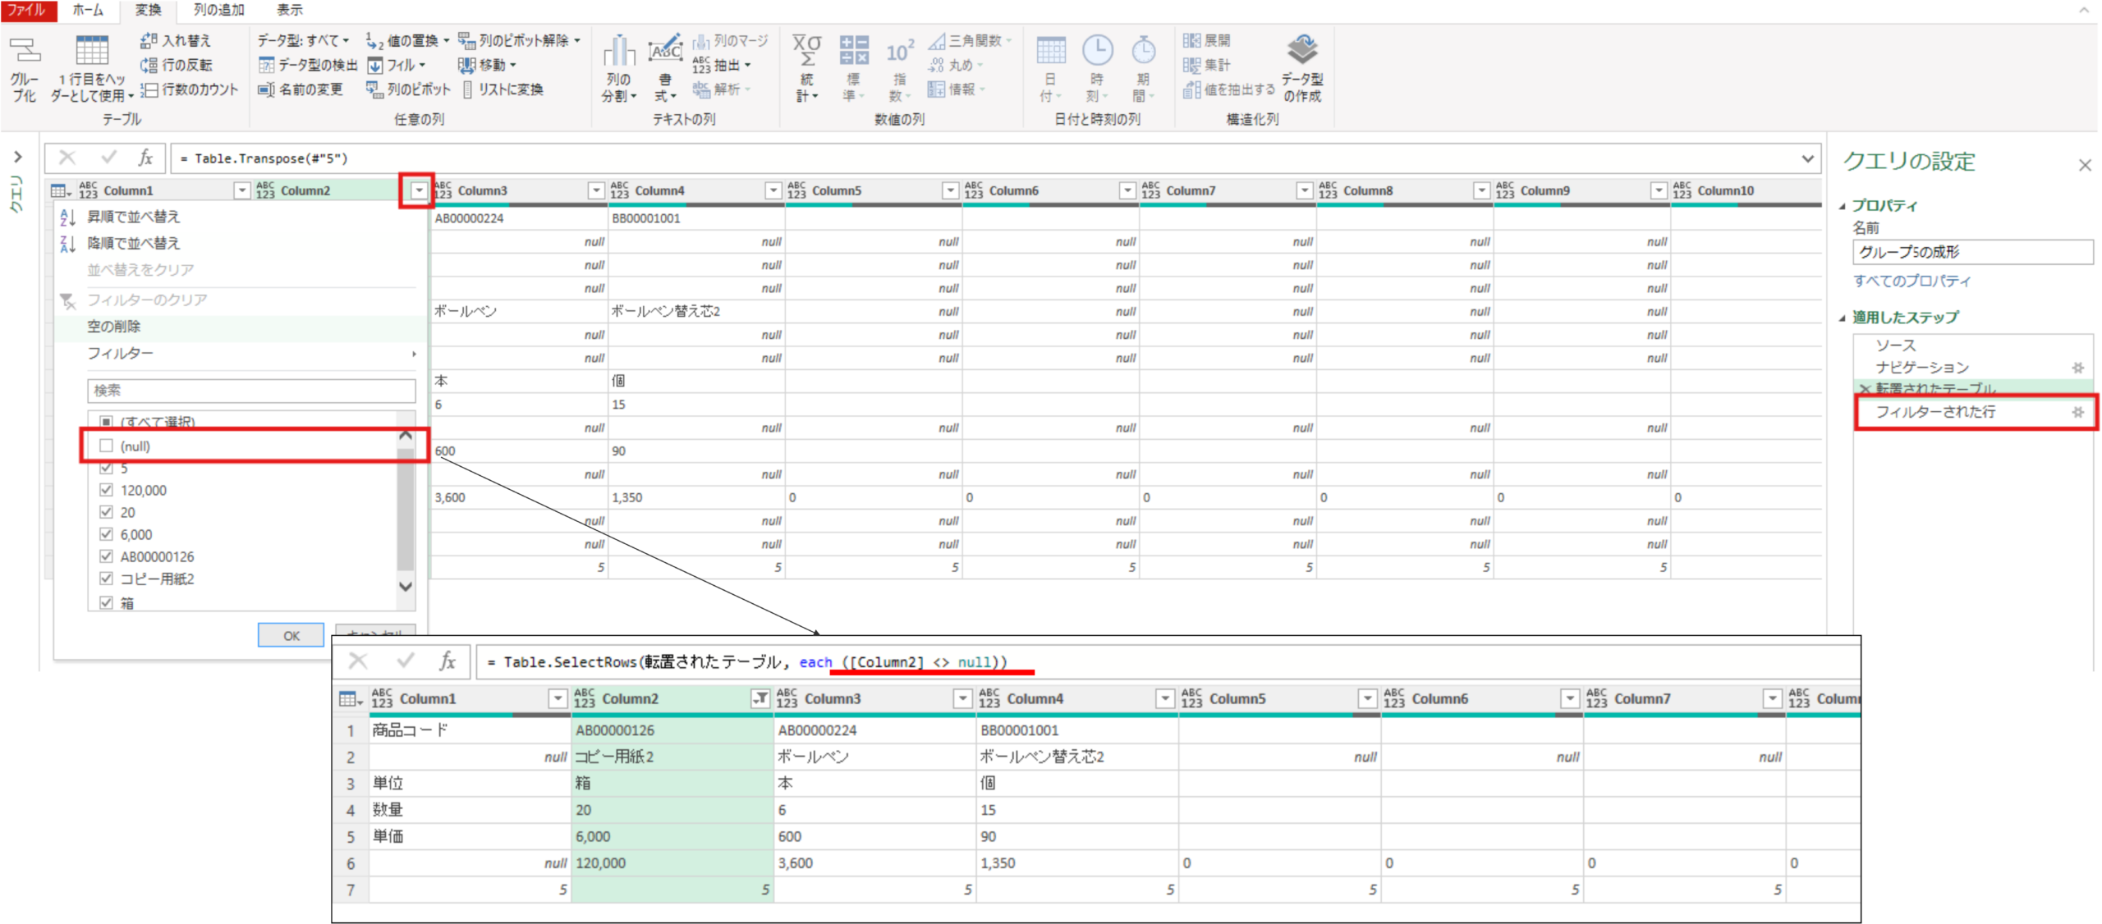Open the Column5 filter dropdown
The width and height of the screenshot is (2102, 924).
[x=950, y=190]
